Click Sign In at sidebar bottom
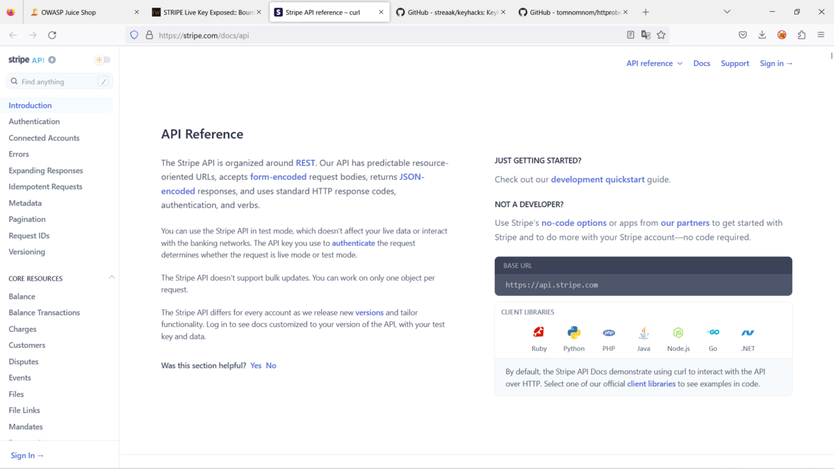 point(27,455)
